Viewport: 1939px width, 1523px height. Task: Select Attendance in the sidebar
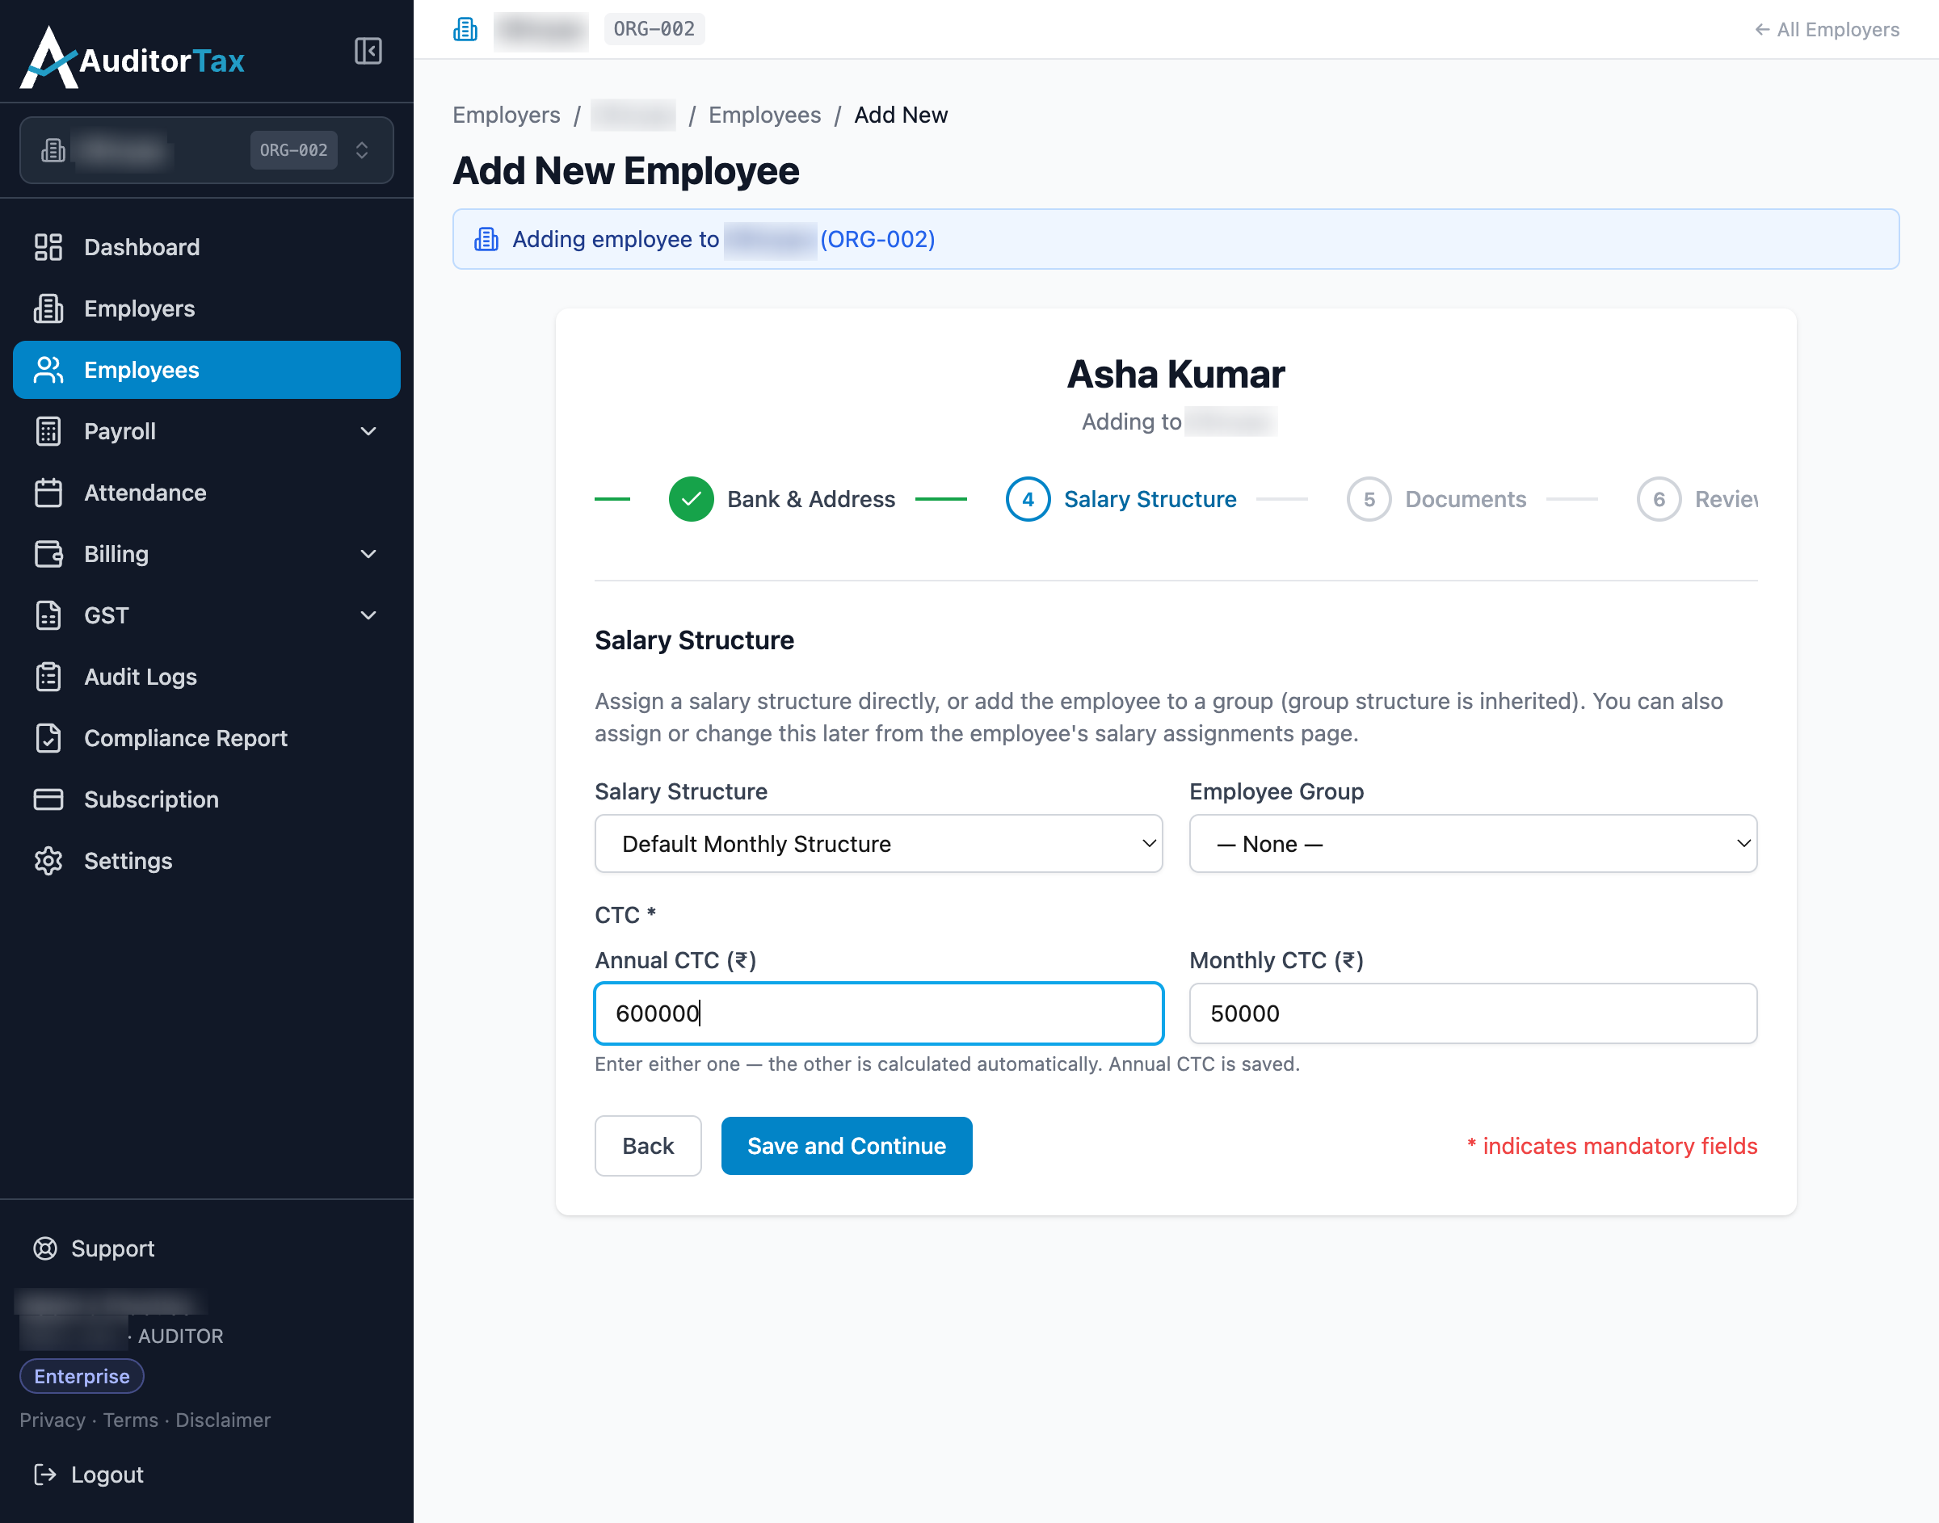pyautogui.click(x=207, y=493)
